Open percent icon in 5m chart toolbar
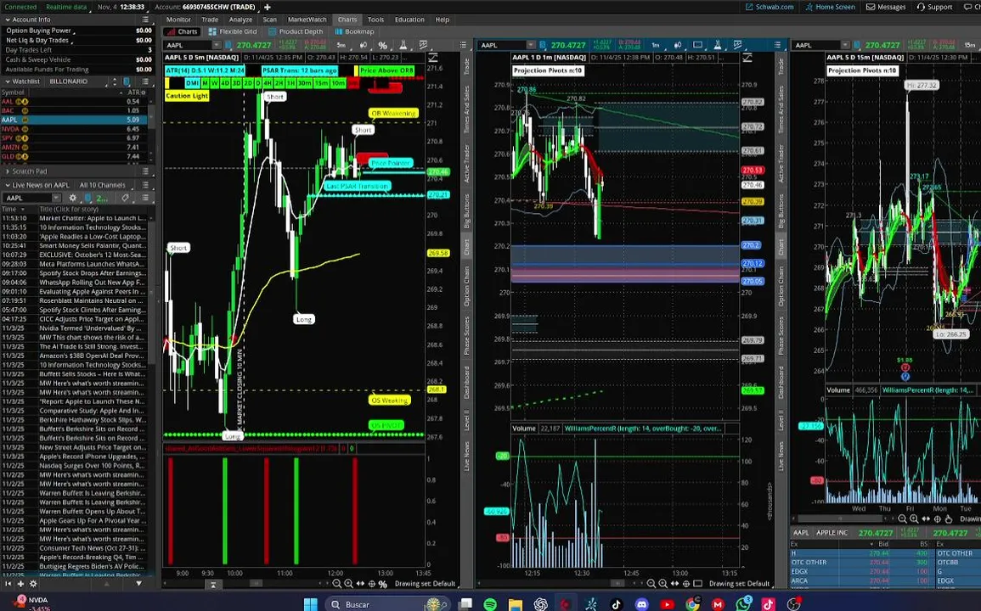This screenshot has width=981, height=611. [383, 45]
